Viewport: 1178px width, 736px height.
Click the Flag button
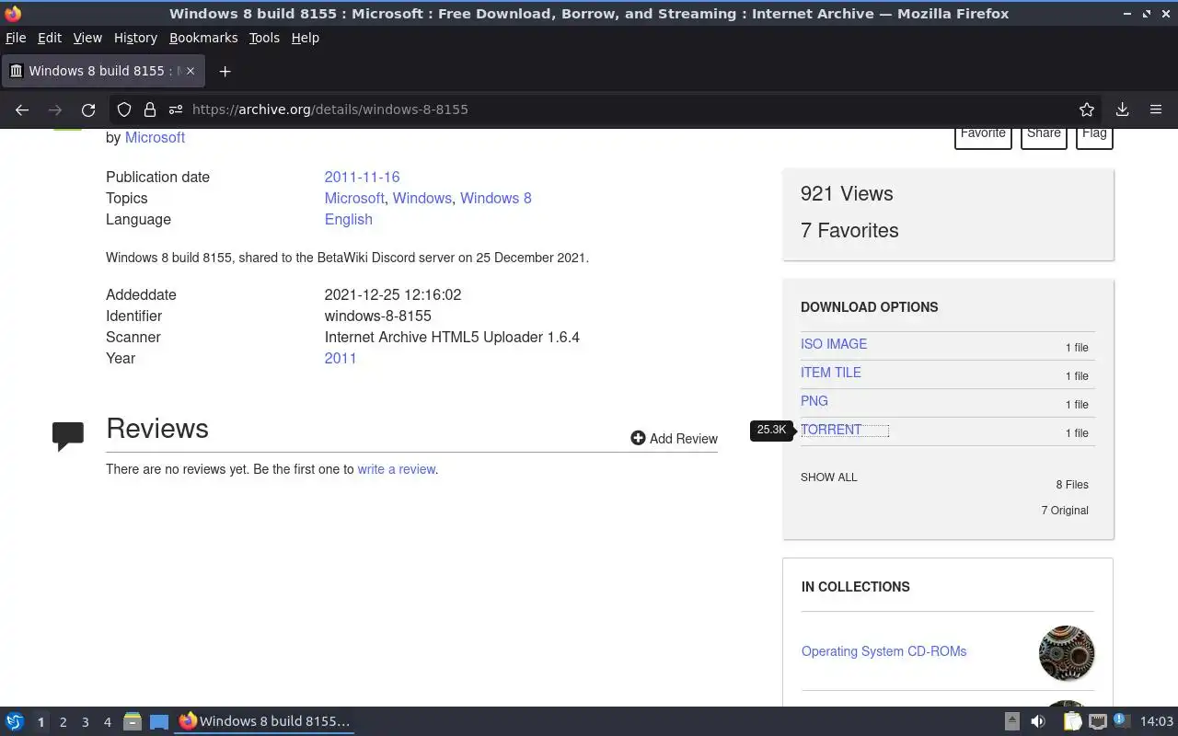[1094, 137]
